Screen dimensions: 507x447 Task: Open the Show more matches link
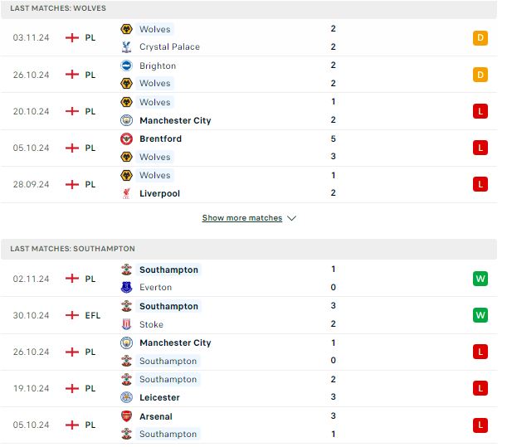242,218
